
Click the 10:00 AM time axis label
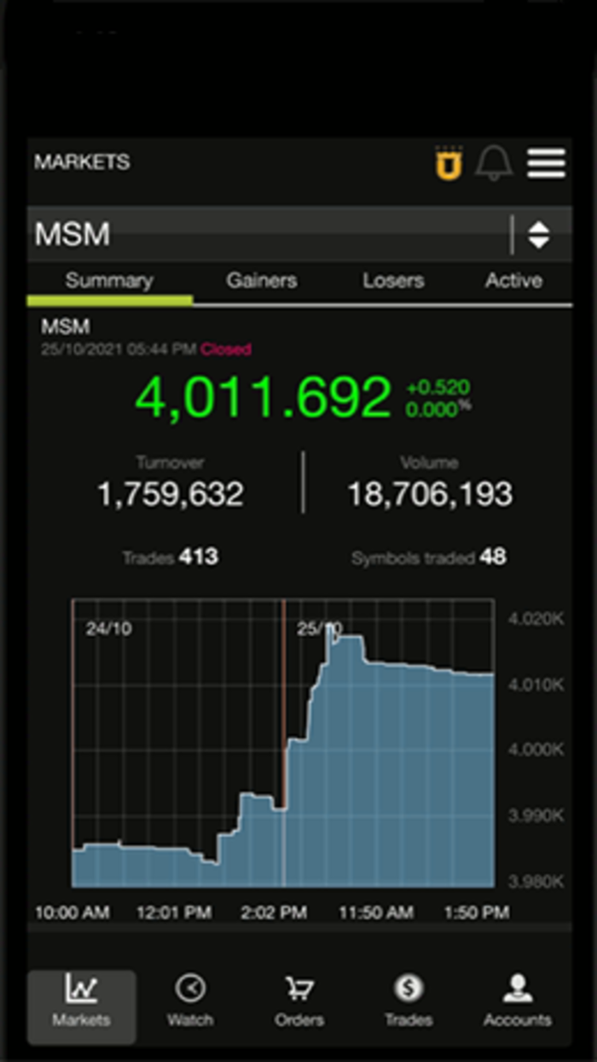tap(72, 913)
